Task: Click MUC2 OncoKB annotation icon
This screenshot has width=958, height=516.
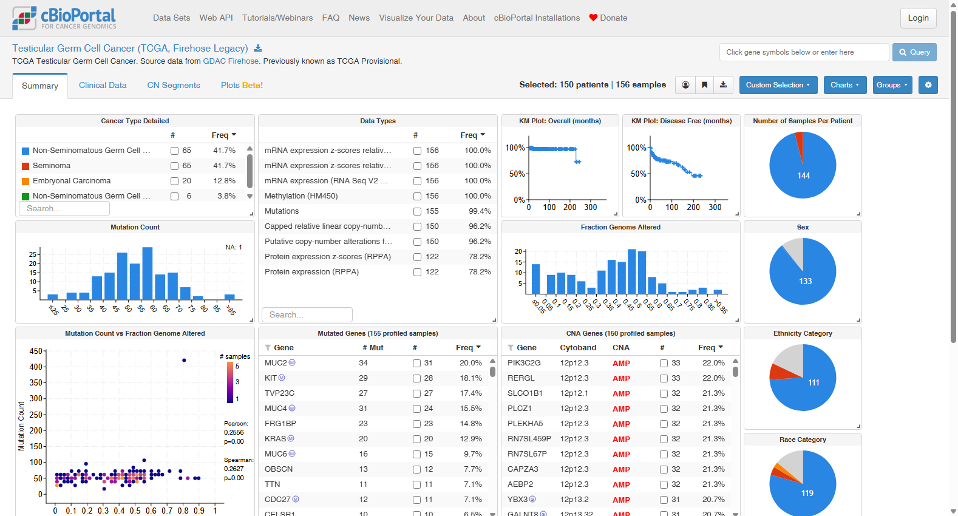Action: (x=292, y=363)
